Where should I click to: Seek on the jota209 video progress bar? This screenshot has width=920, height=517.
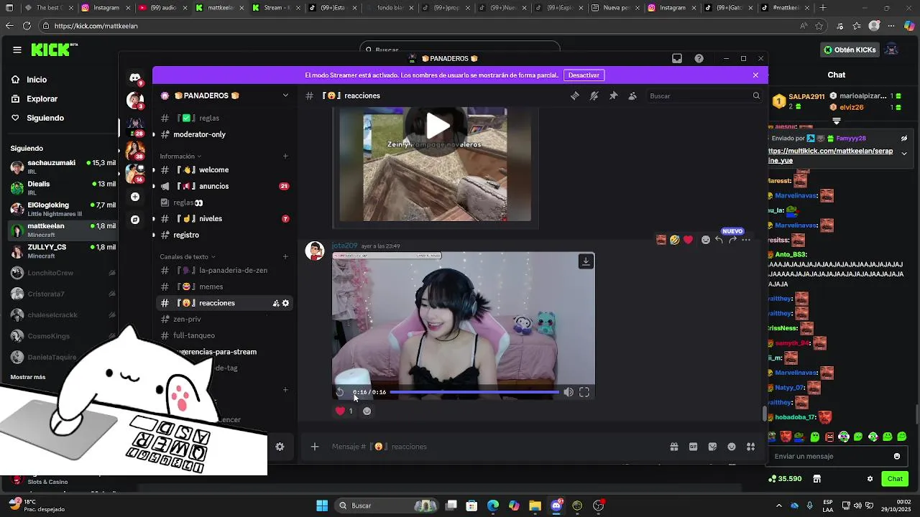[x=474, y=392]
